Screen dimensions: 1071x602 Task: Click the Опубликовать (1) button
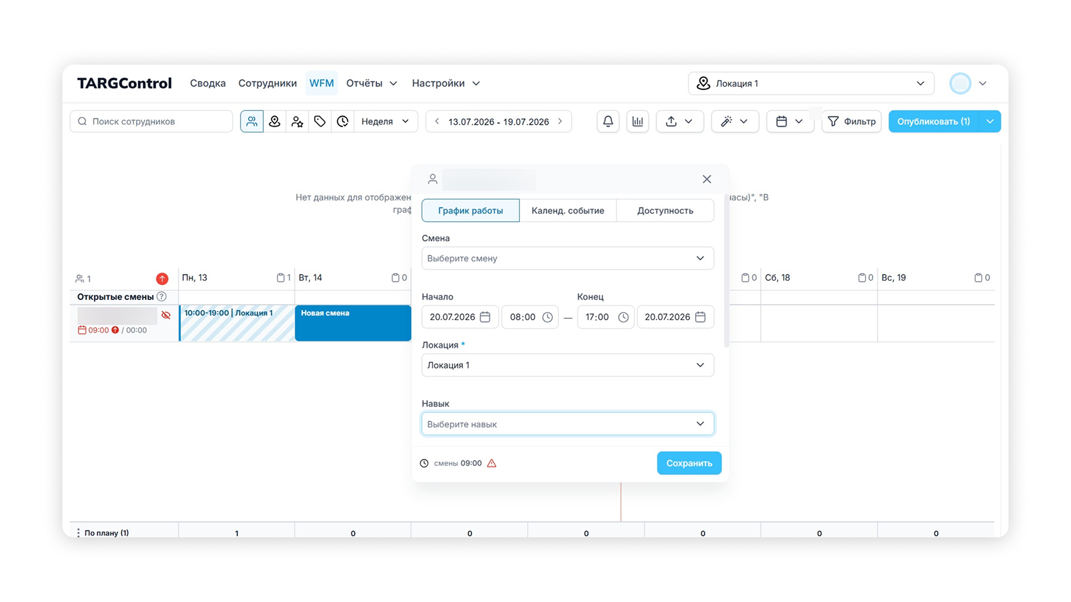[934, 122]
